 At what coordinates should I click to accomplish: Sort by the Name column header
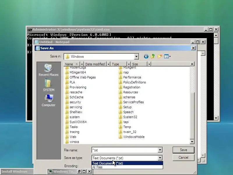72,64
